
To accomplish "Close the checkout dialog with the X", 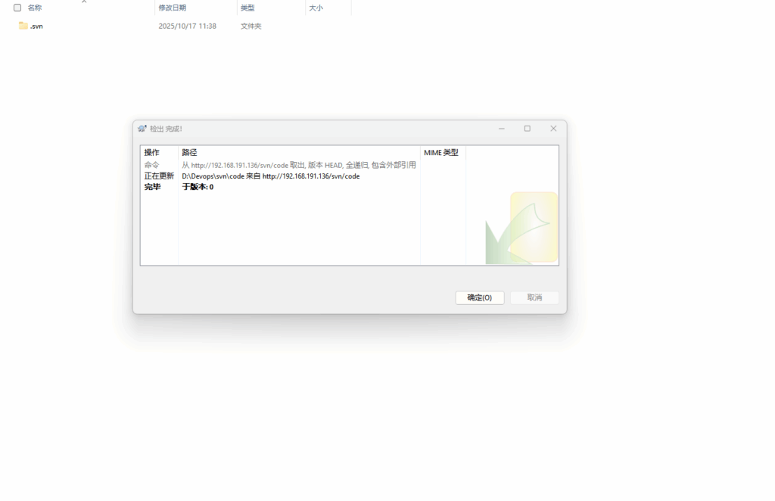I will tap(553, 129).
